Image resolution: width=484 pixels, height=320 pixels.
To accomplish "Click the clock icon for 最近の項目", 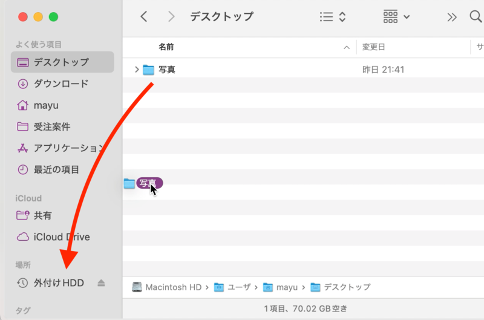I will (22, 169).
